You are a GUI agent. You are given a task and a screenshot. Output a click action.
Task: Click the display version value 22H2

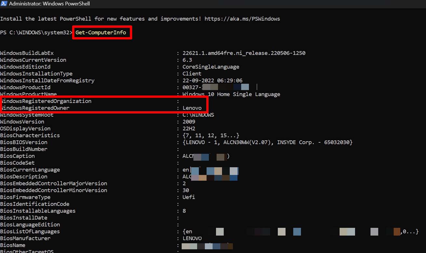click(189, 128)
